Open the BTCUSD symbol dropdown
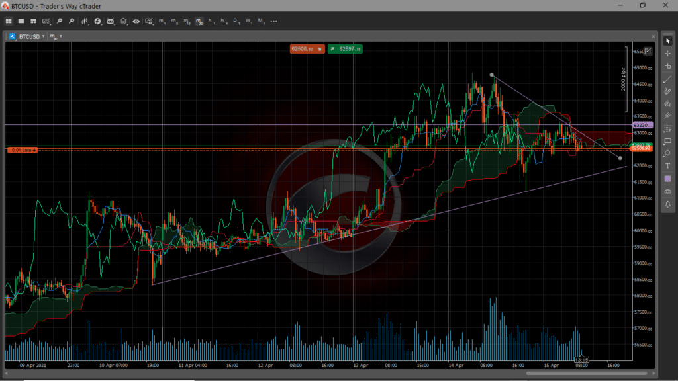This screenshot has width=678, height=381. (x=32, y=37)
